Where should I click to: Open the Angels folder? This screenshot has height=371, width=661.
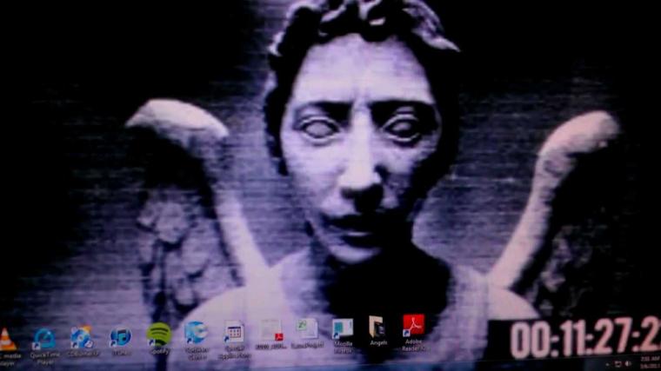pos(377,327)
